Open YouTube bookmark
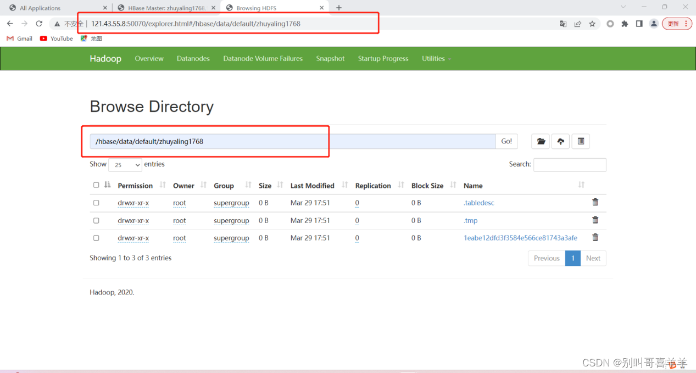This screenshot has height=373, width=696. (x=57, y=38)
